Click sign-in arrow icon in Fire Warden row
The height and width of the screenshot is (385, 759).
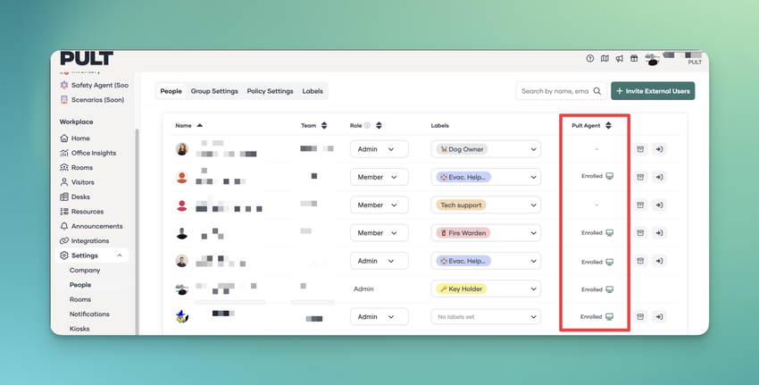pos(659,233)
